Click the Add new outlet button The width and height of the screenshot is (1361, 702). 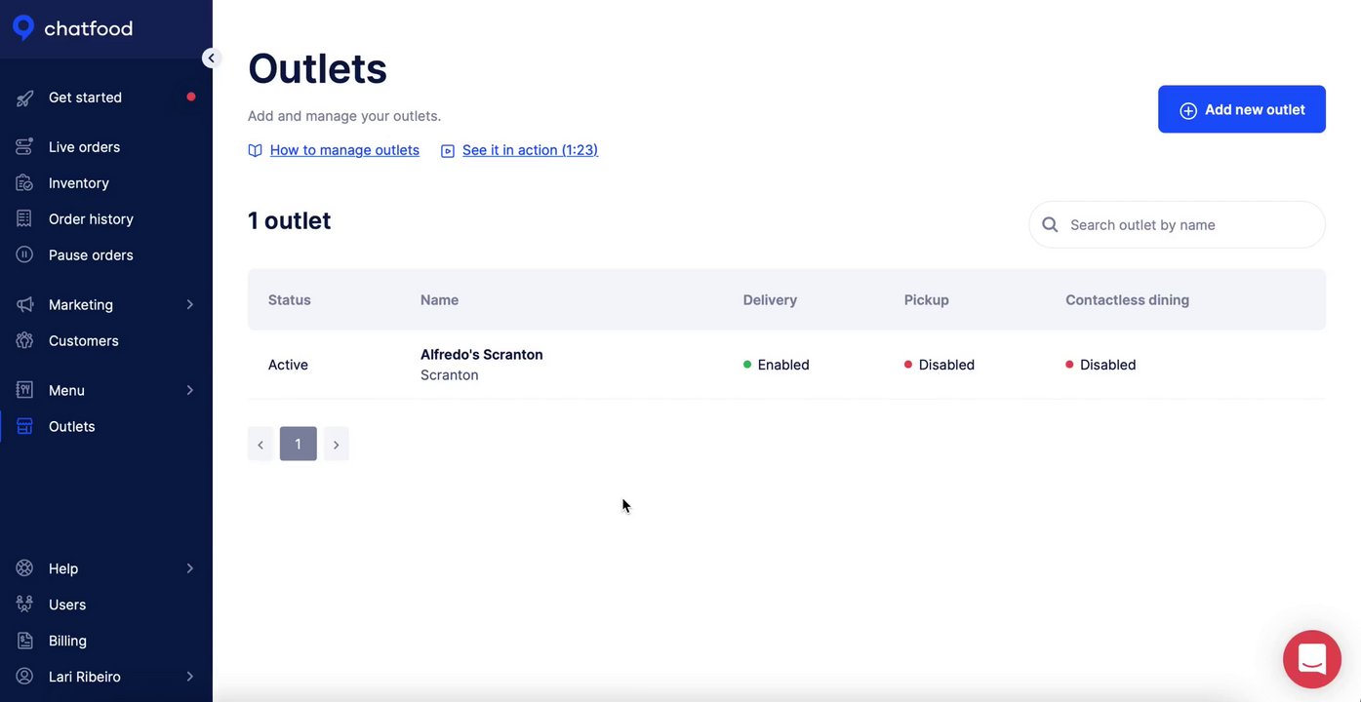click(x=1241, y=110)
